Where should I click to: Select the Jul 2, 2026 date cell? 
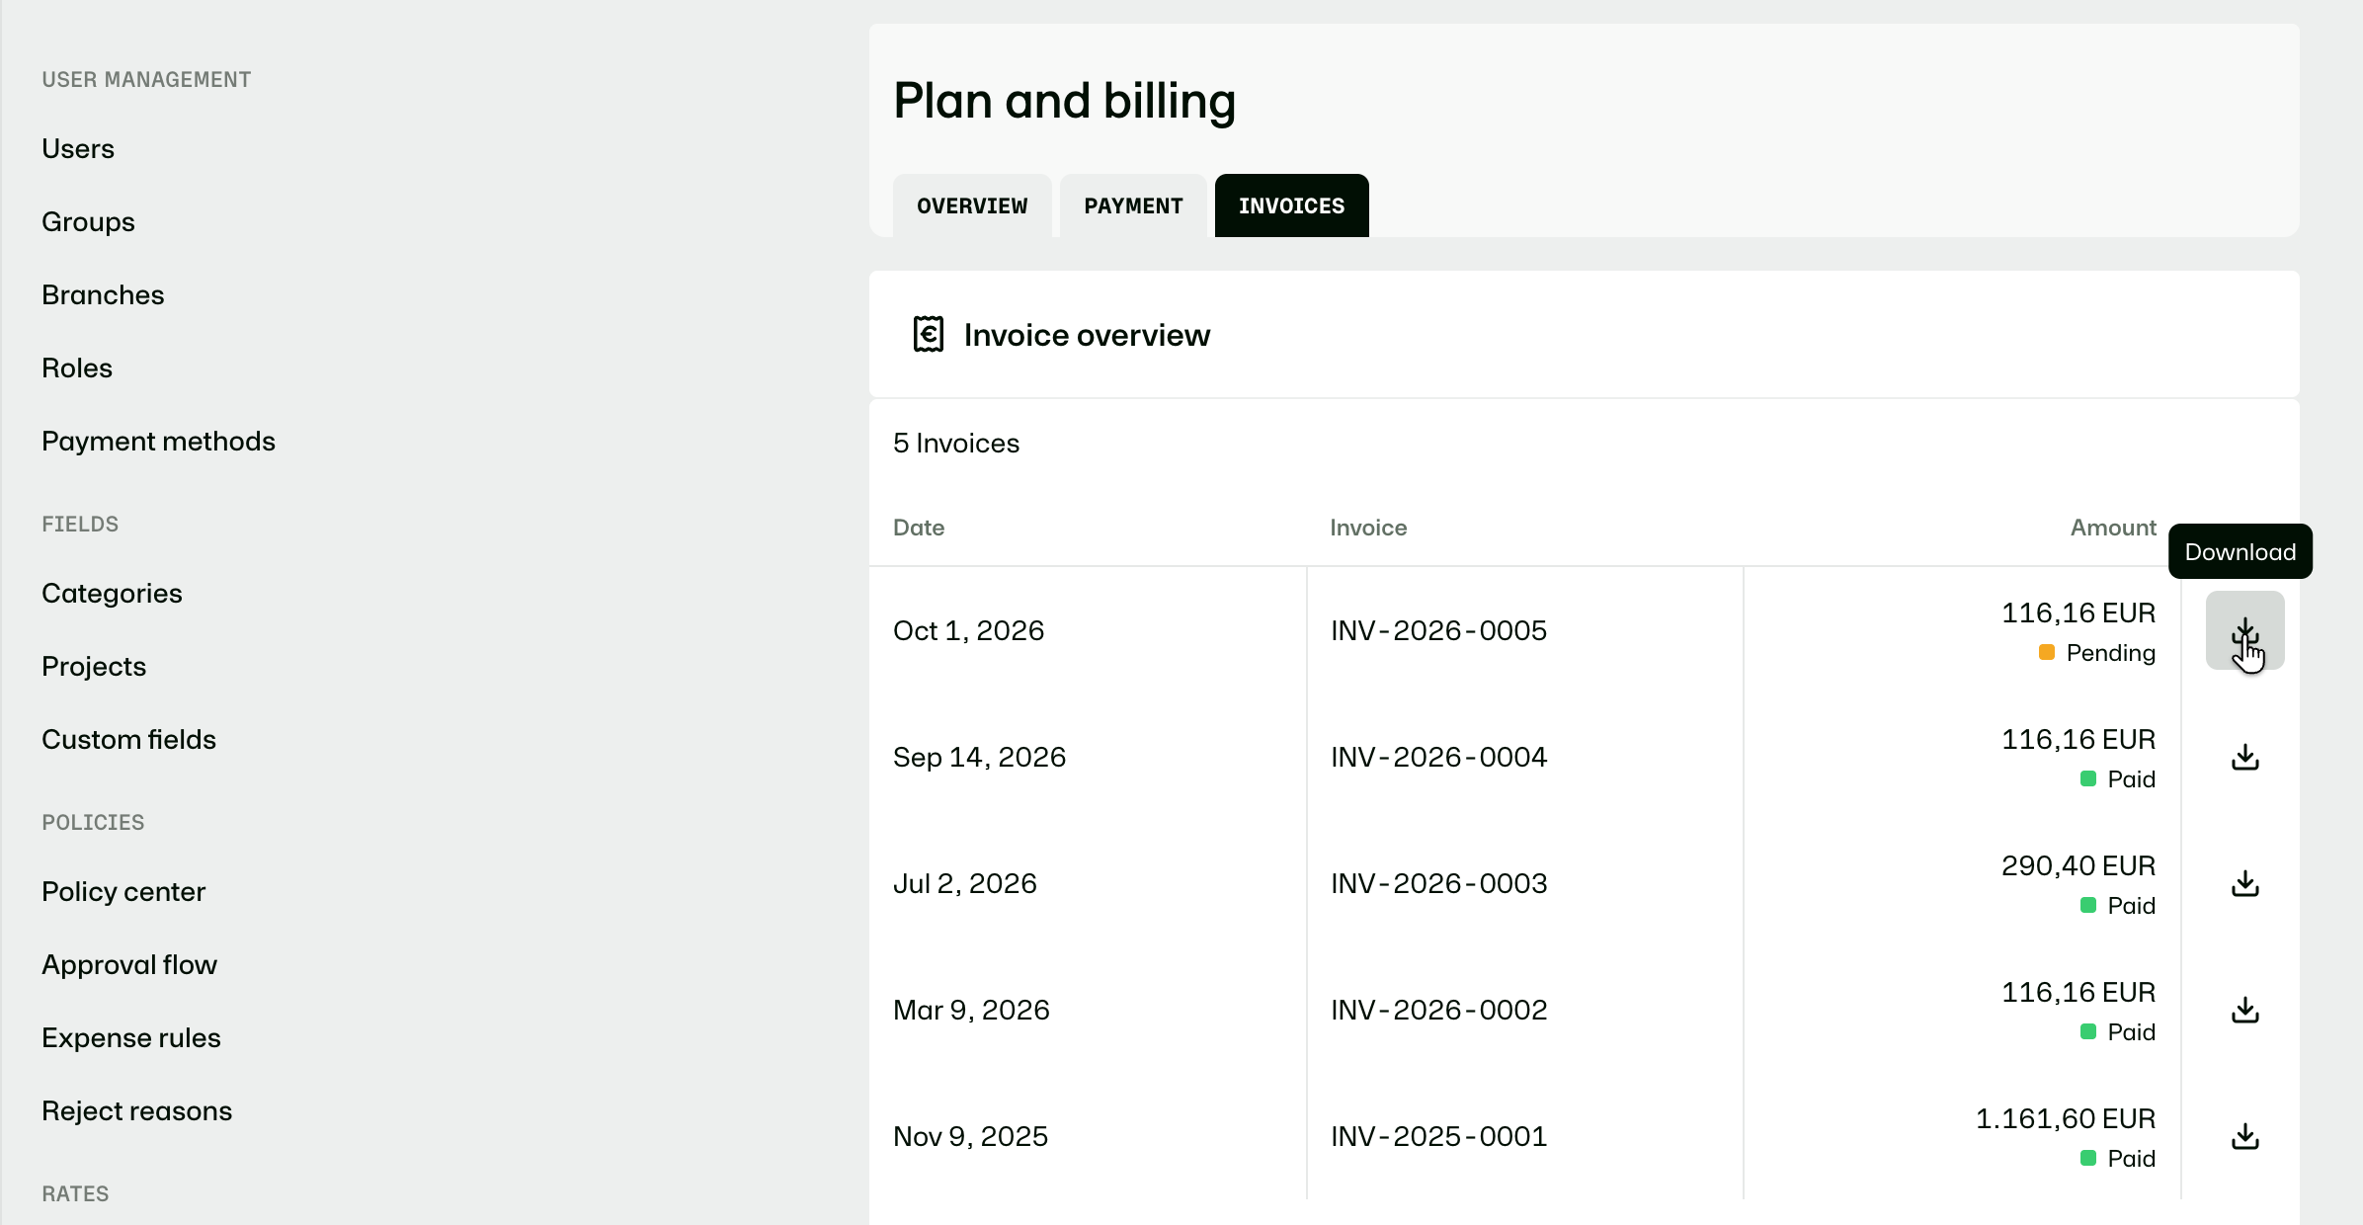[x=965, y=883]
